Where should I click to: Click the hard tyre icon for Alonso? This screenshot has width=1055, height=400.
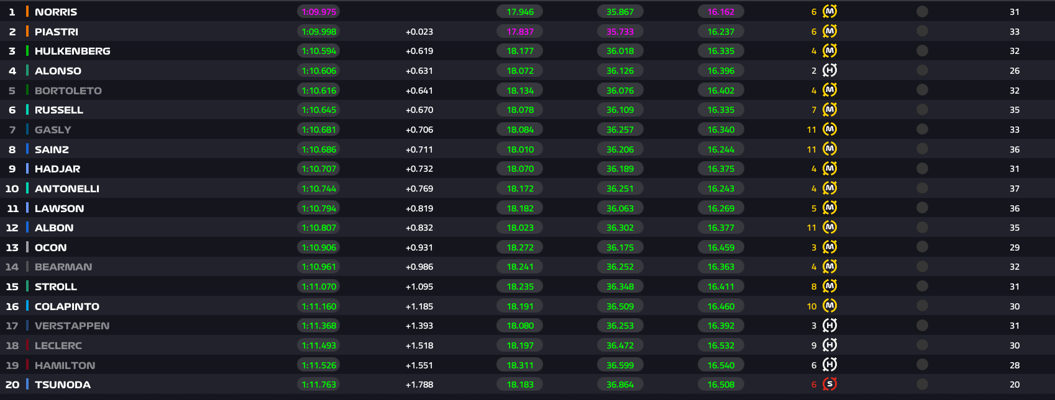click(829, 71)
